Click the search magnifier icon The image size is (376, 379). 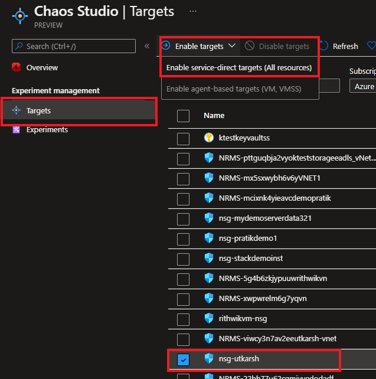(x=19, y=46)
